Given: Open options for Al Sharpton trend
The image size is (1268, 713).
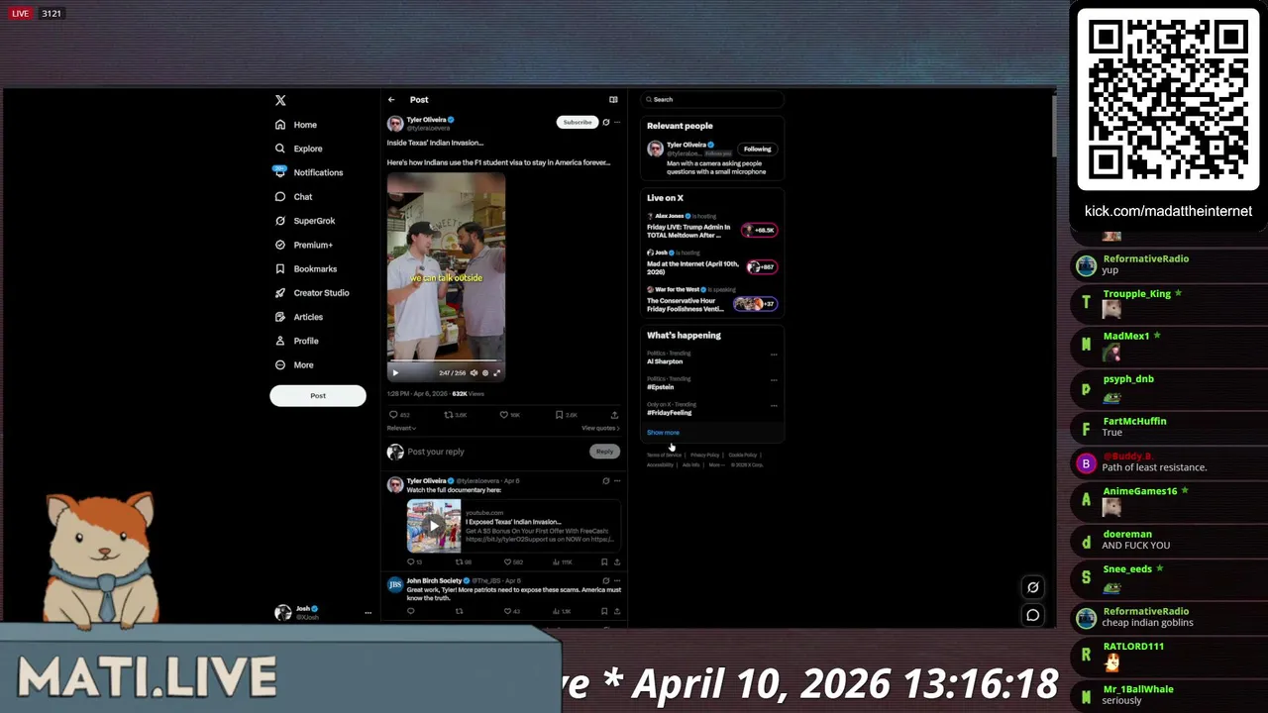Looking at the screenshot, I should click(x=774, y=355).
